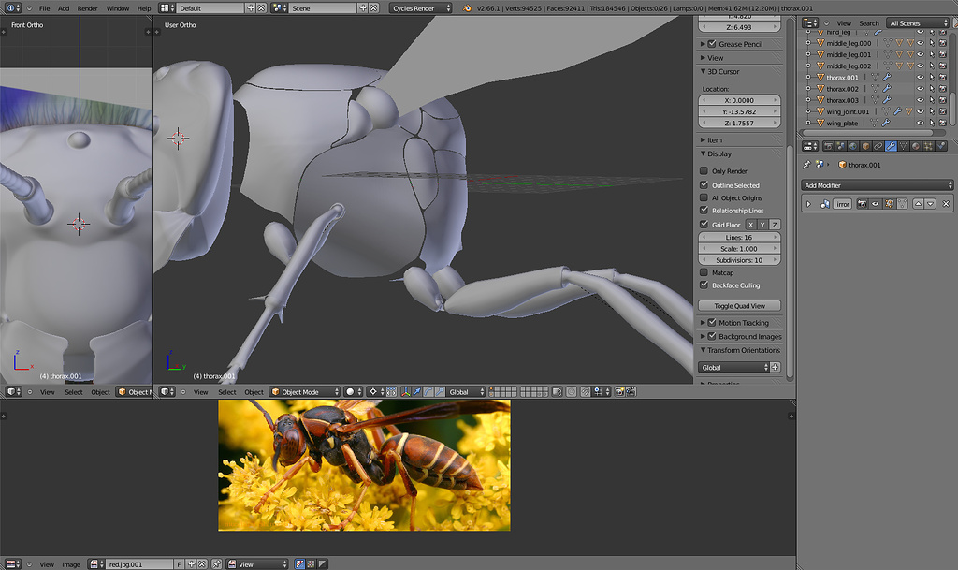The width and height of the screenshot is (958, 570).
Task: Open the Global transform orientation dropdown in header
Action: tap(466, 391)
